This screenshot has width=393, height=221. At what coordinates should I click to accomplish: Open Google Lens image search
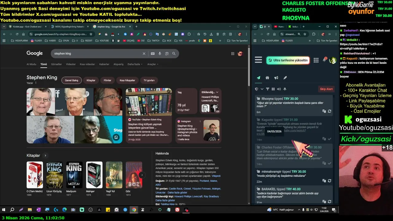pyautogui.click(x=167, y=53)
